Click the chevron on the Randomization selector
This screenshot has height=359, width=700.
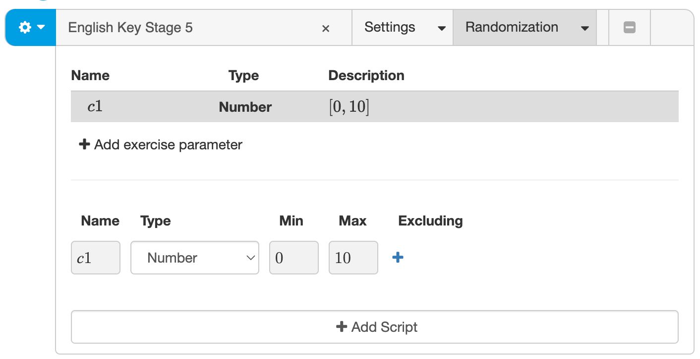pos(584,28)
